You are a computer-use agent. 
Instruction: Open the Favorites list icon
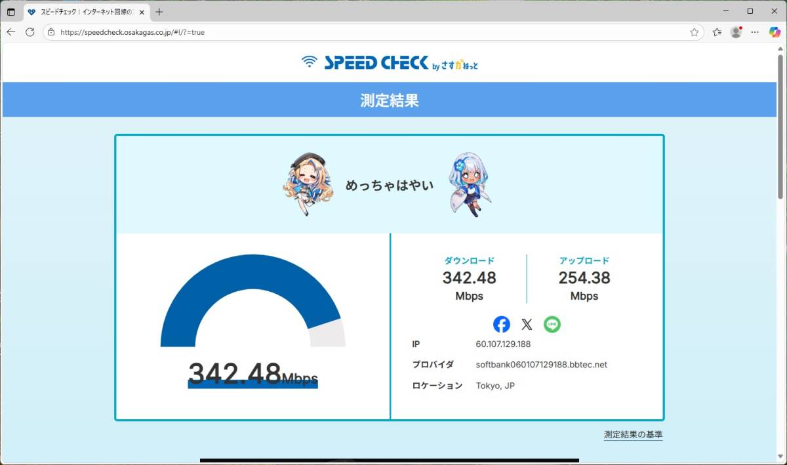pos(717,31)
